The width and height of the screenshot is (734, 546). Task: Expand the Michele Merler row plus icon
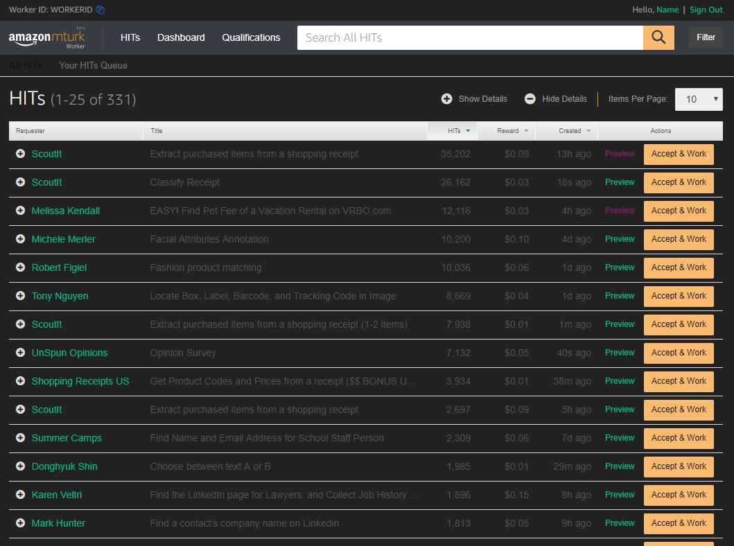pos(20,239)
